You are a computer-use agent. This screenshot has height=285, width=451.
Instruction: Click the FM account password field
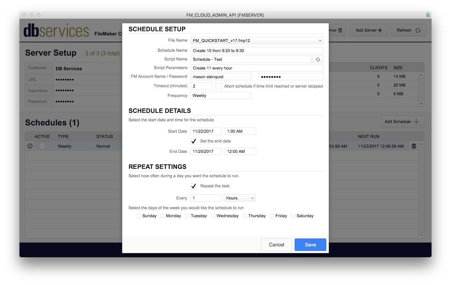291,77
